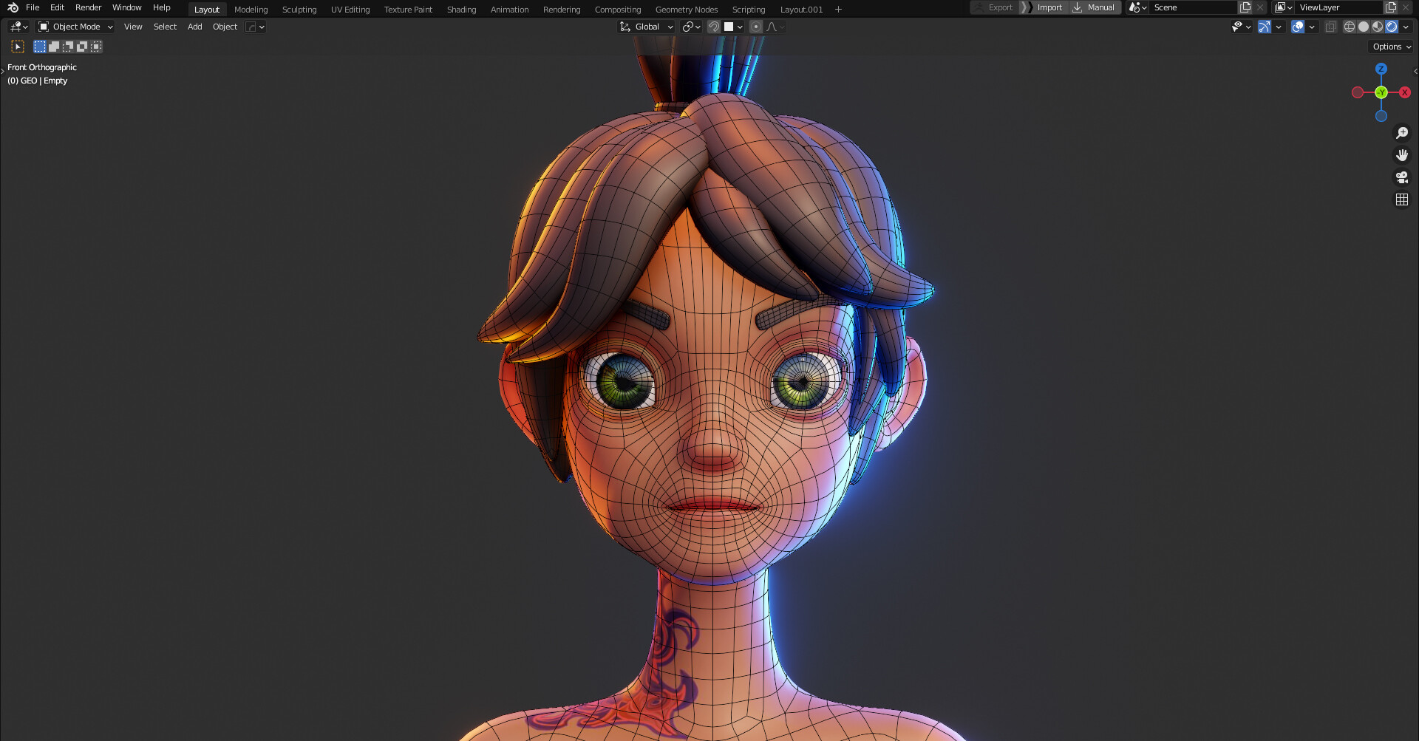The image size is (1419, 741).
Task: Enable the Snap magnet icon
Action: (714, 27)
